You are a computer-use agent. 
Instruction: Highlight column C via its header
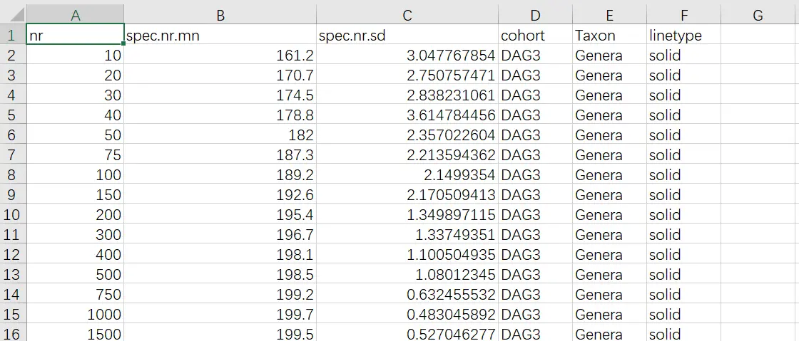pos(407,14)
